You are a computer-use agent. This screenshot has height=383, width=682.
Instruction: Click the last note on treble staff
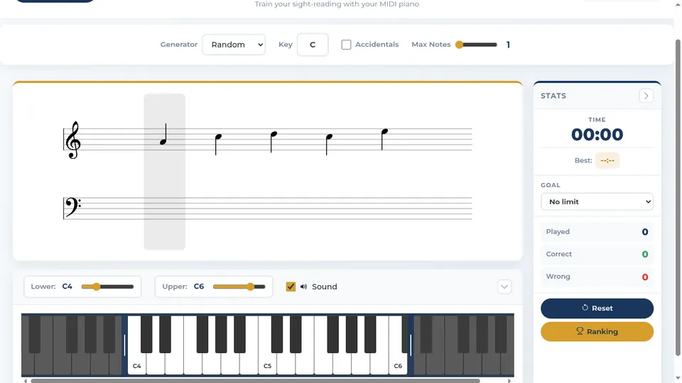(x=384, y=139)
